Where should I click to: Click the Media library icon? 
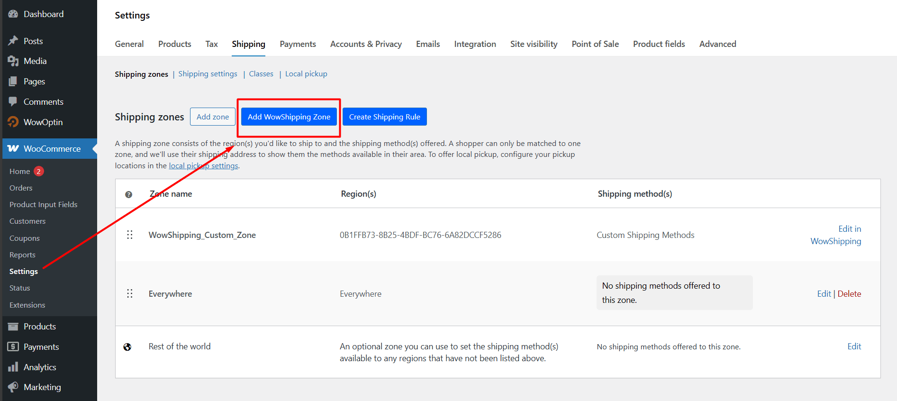13,61
